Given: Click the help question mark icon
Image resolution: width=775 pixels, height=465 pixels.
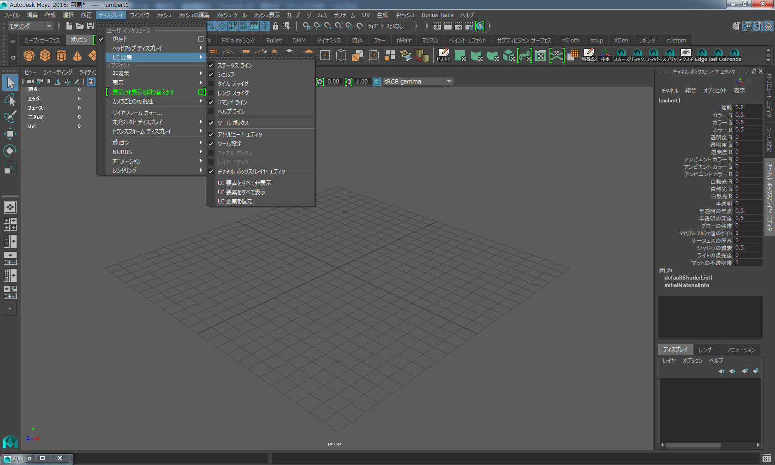Looking at the screenshot, I should pos(265,26).
